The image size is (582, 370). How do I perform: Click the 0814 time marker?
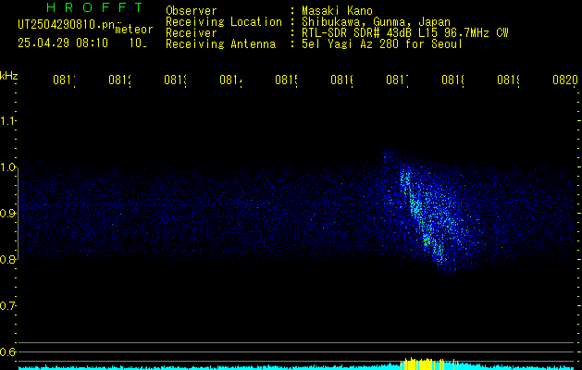231,80
